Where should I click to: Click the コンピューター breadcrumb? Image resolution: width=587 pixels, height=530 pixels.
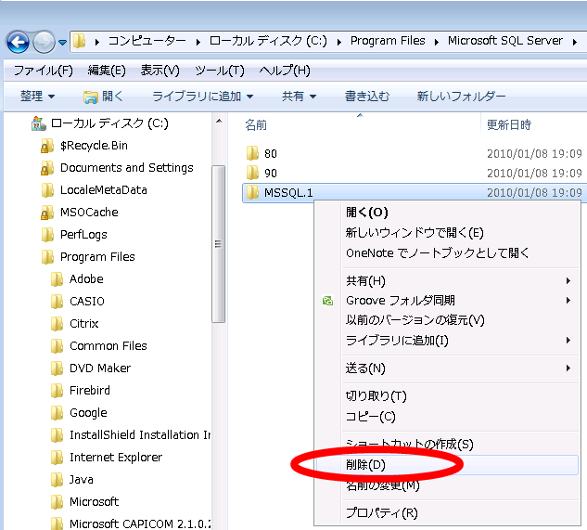click(x=147, y=41)
